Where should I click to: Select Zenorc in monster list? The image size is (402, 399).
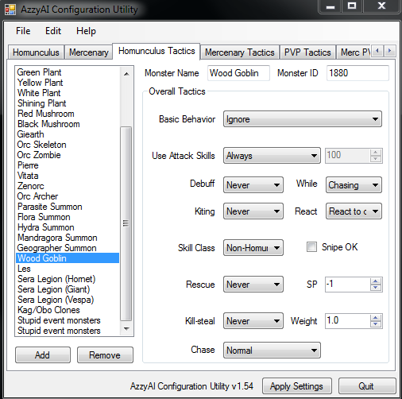point(68,186)
